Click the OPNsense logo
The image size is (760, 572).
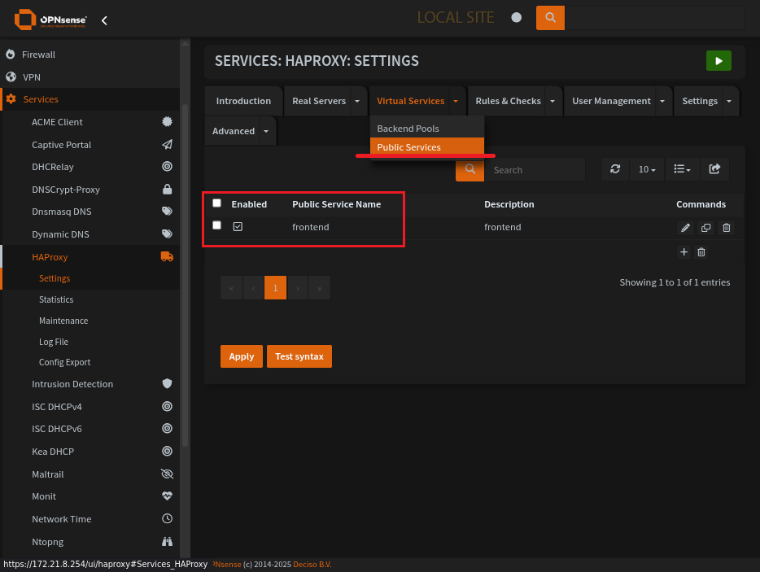point(50,20)
